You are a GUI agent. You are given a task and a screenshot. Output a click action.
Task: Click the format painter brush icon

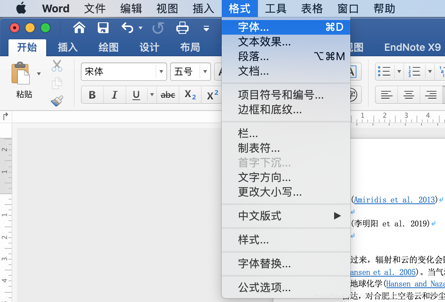(x=57, y=101)
